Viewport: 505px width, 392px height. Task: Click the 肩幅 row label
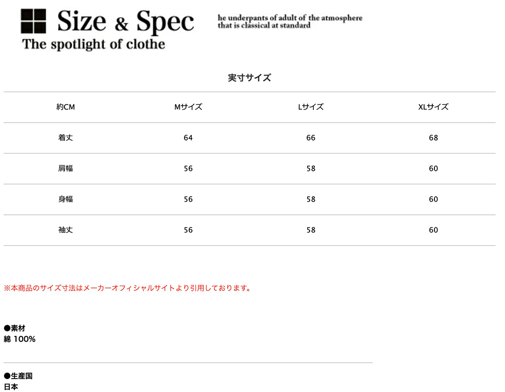(x=65, y=168)
